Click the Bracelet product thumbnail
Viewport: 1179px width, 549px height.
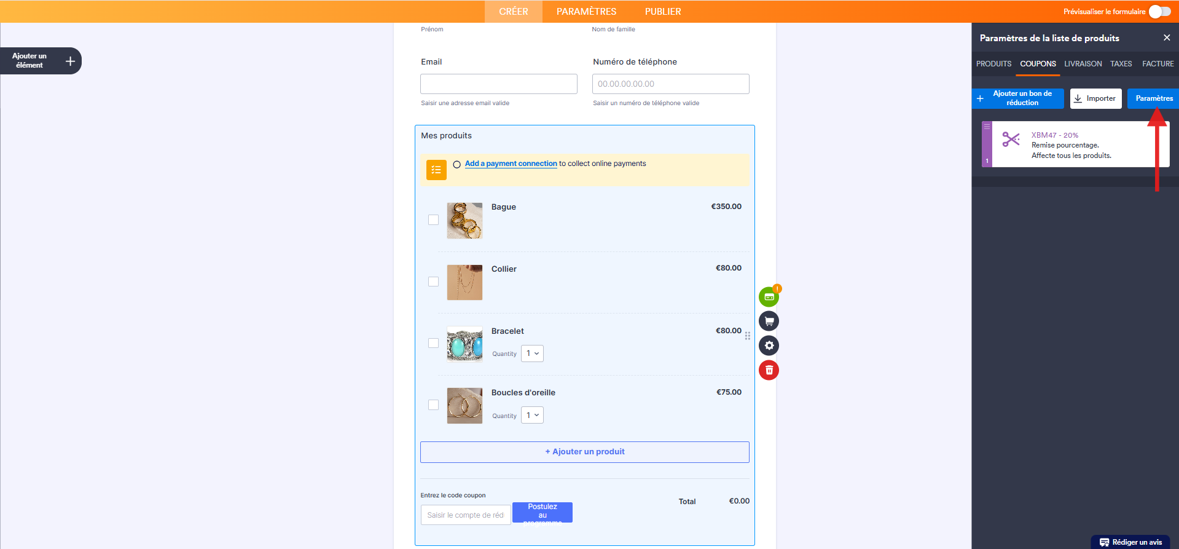[x=464, y=344]
